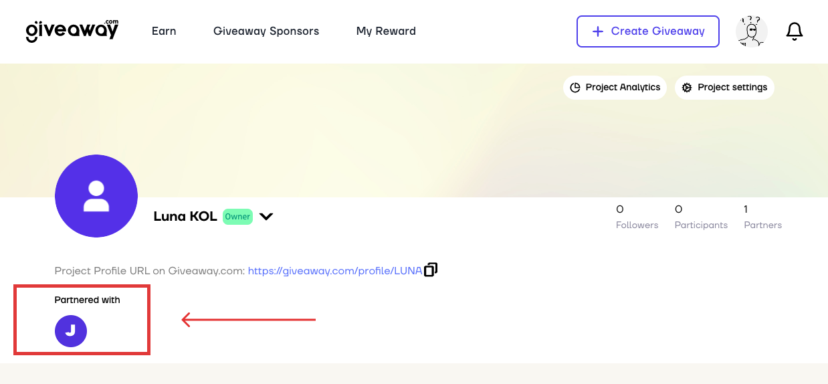Image resolution: width=828 pixels, height=384 pixels.
Task: Click the plus icon in Create Giveaway
Action: pos(598,31)
